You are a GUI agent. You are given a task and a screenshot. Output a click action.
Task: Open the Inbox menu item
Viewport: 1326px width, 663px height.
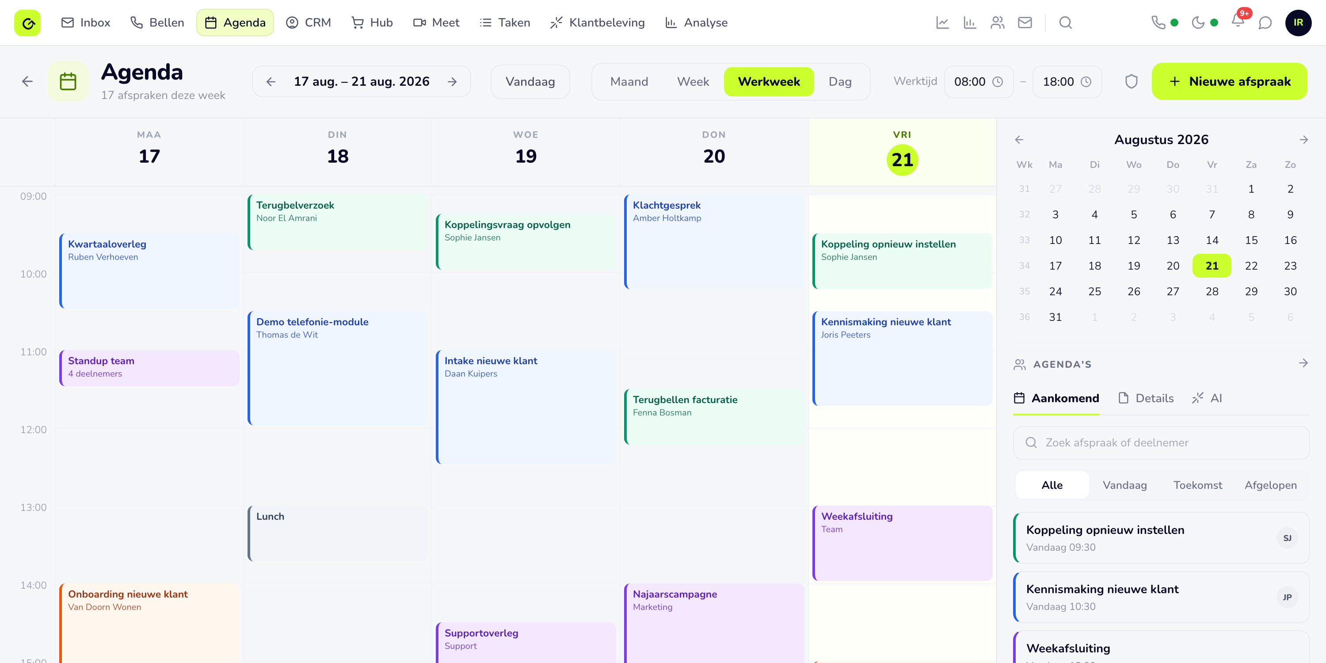[85, 23]
